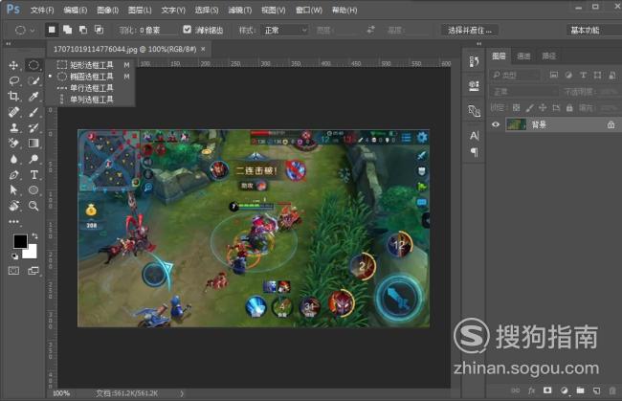Screen dimensions: 622x401
Task: Select the Gradient tool
Action: [33, 143]
